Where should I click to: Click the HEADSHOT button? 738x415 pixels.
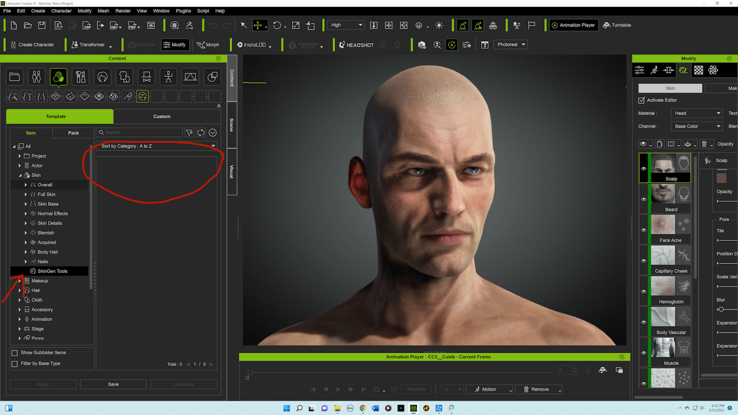(356, 45)
